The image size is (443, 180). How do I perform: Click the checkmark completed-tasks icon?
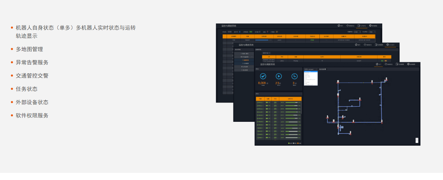click(x=263, y=76)
